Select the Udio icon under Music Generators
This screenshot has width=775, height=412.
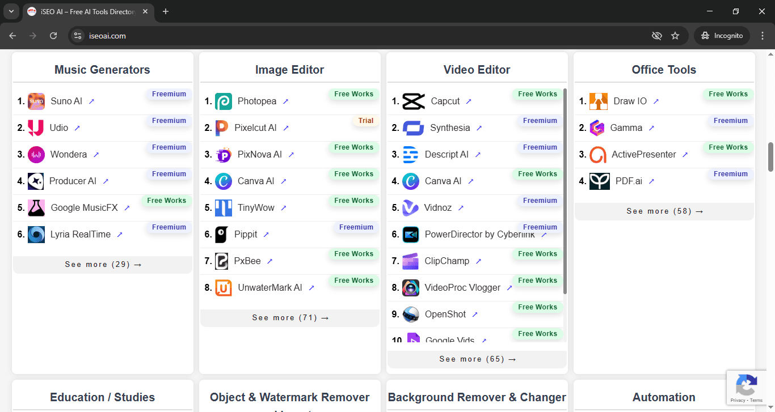pos(36,128)
